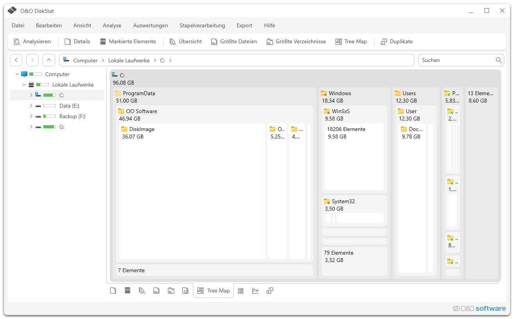Screen dimensions: 514x319
Task: Go back with the left arrow button
Action: pos(16,60)
